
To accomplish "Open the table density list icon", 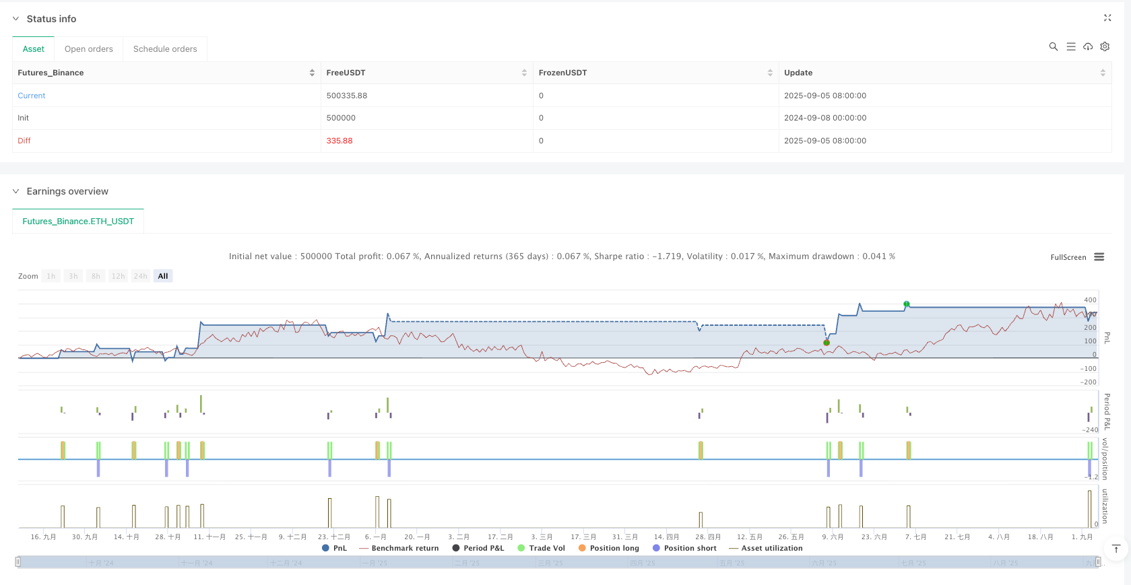I will click(x=1071, y=46).
